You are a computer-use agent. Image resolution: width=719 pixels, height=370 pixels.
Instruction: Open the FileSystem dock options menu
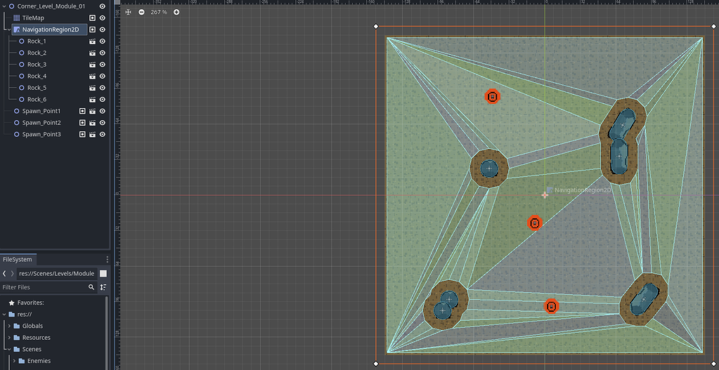click(x=108, y=259)
